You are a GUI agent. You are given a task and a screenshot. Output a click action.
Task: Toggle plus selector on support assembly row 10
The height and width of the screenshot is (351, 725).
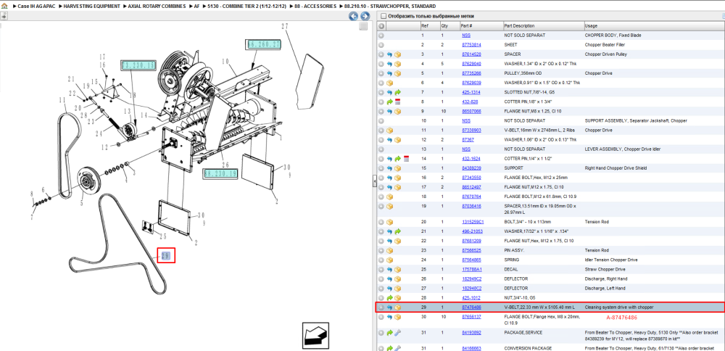click(381, 120)
